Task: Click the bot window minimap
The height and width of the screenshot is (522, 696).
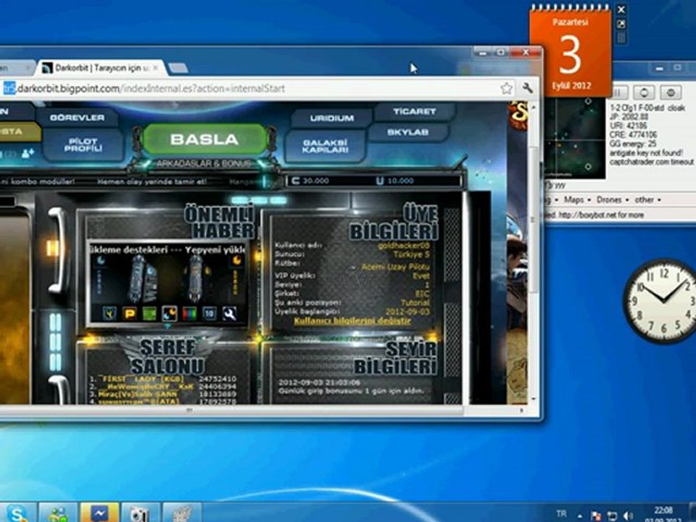Action: (x=575, y=138)
